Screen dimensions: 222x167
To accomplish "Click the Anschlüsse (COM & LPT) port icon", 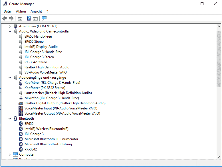I will (x=15, y=26).
